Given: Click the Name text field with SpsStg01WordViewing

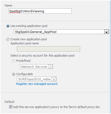Looking at the screenshot, I should click(40, 11).
